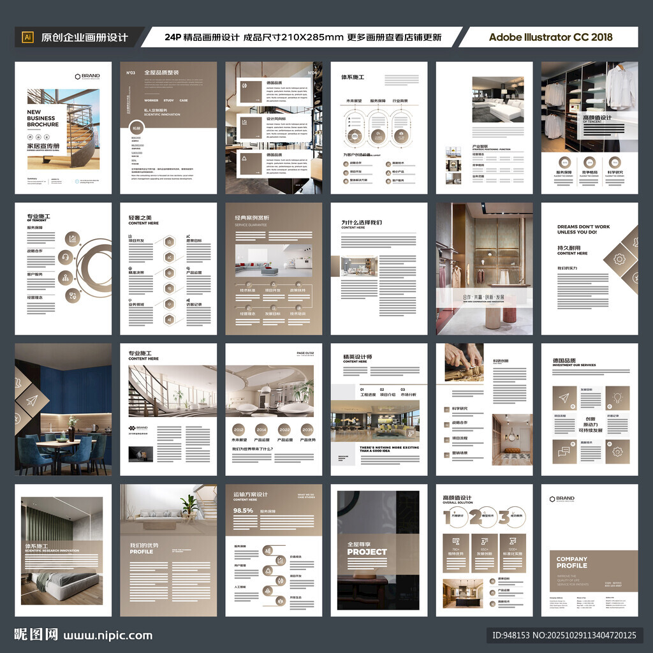Click the 我们的优势 PROFILE heading

143,548
